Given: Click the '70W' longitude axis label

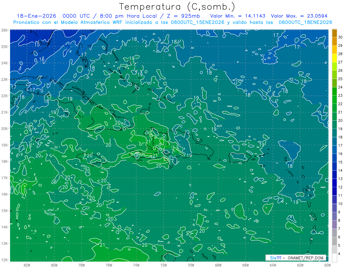Looking at the screenshot, I should pyautogui.click(x=191, y=265).
